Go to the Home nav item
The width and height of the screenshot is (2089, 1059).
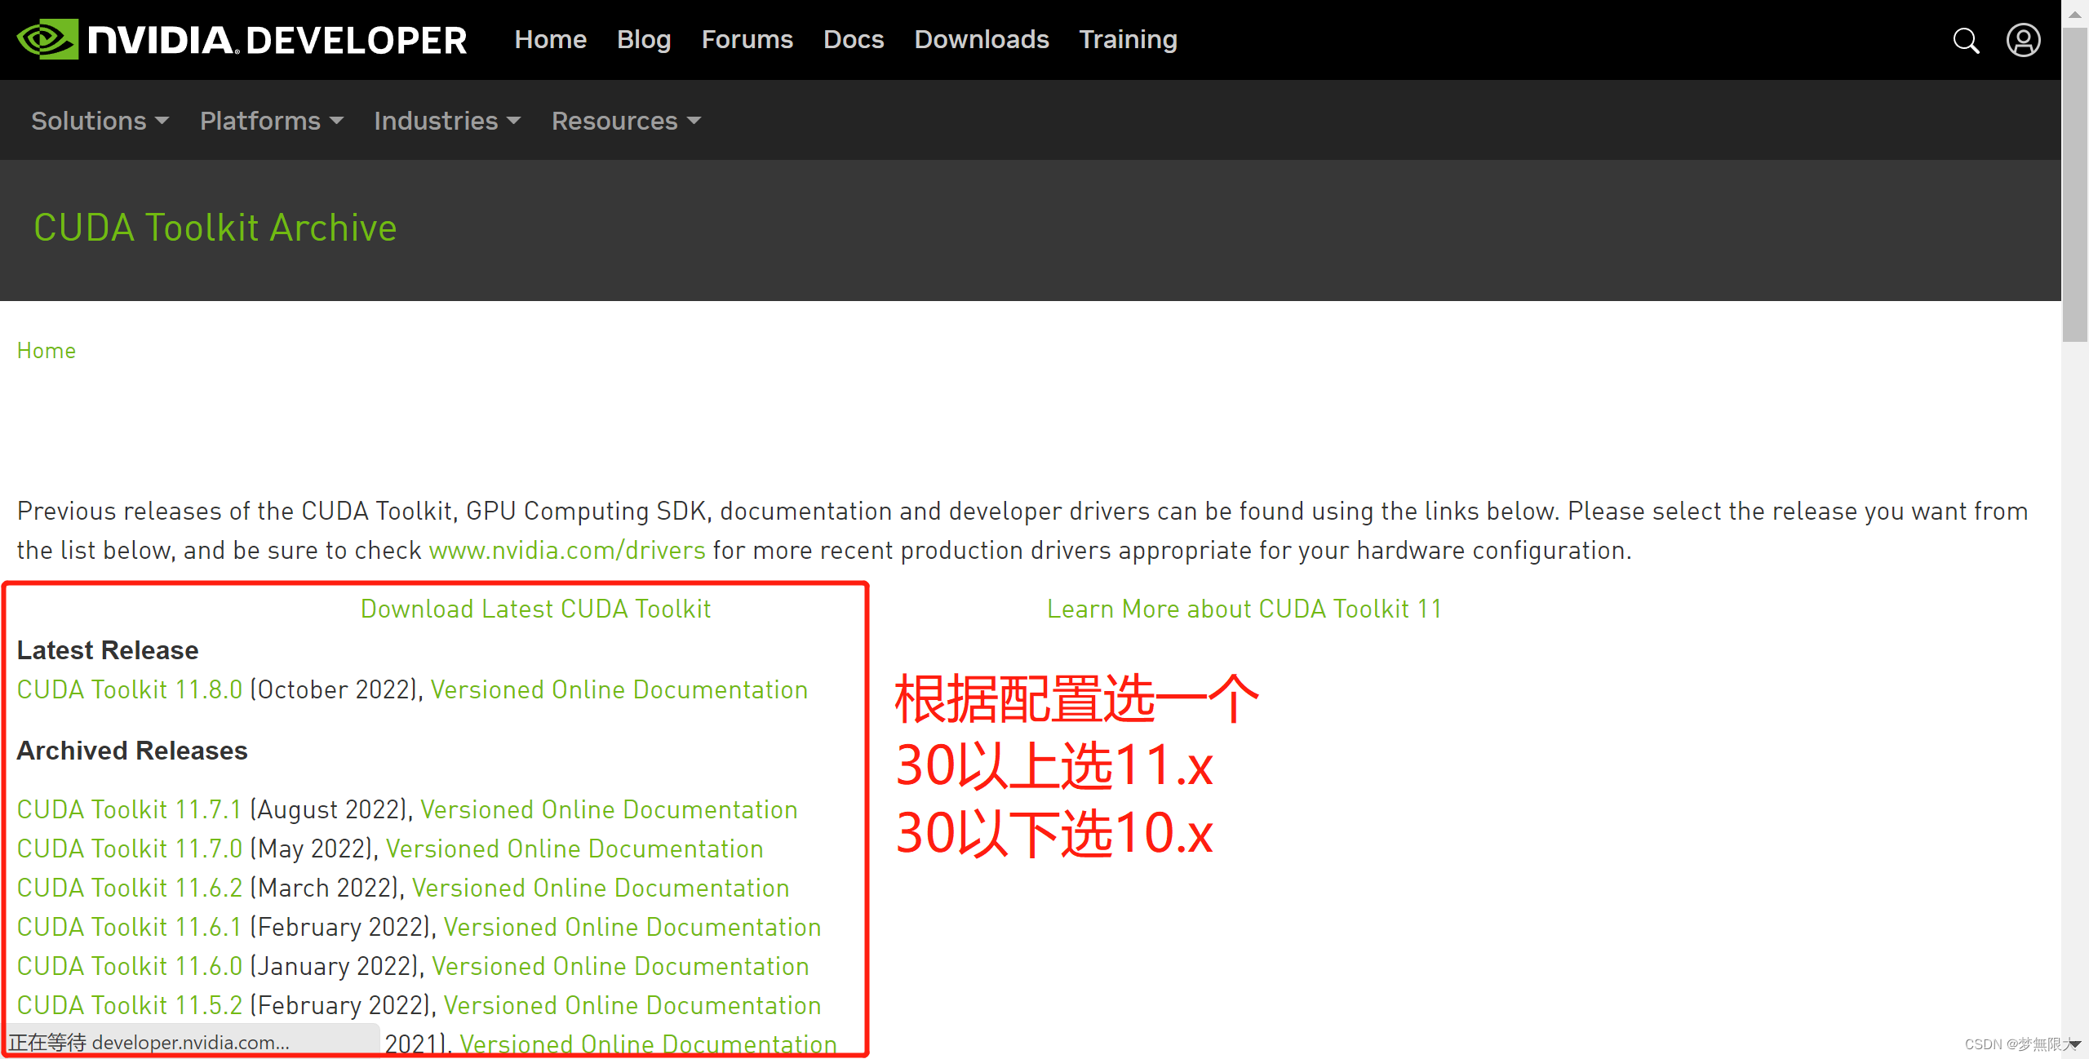[x=550, y=39]
